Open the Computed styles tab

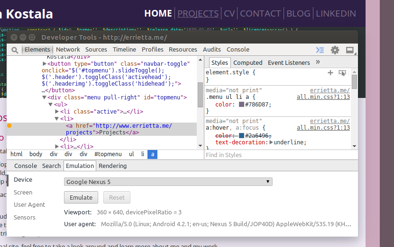click(x=247, y=62)
